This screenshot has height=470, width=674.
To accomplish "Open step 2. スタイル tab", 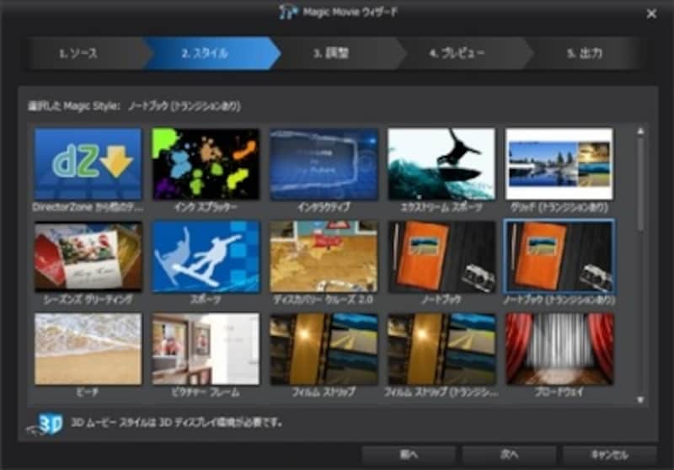I will coord(211,53).
